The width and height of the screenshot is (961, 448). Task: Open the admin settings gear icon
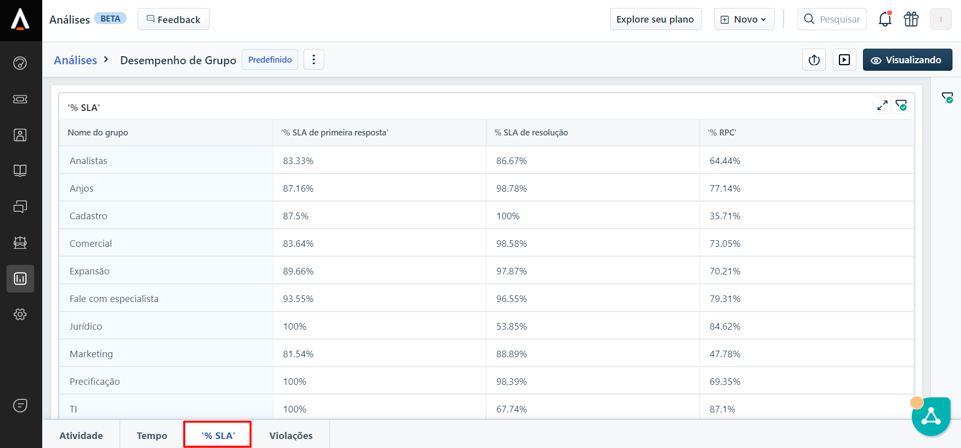[x=20, y=315]
